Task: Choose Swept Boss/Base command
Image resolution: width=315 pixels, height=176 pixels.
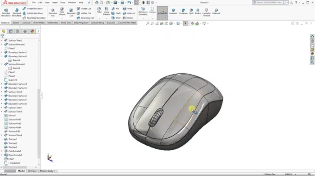Action: tap(32, 8)
